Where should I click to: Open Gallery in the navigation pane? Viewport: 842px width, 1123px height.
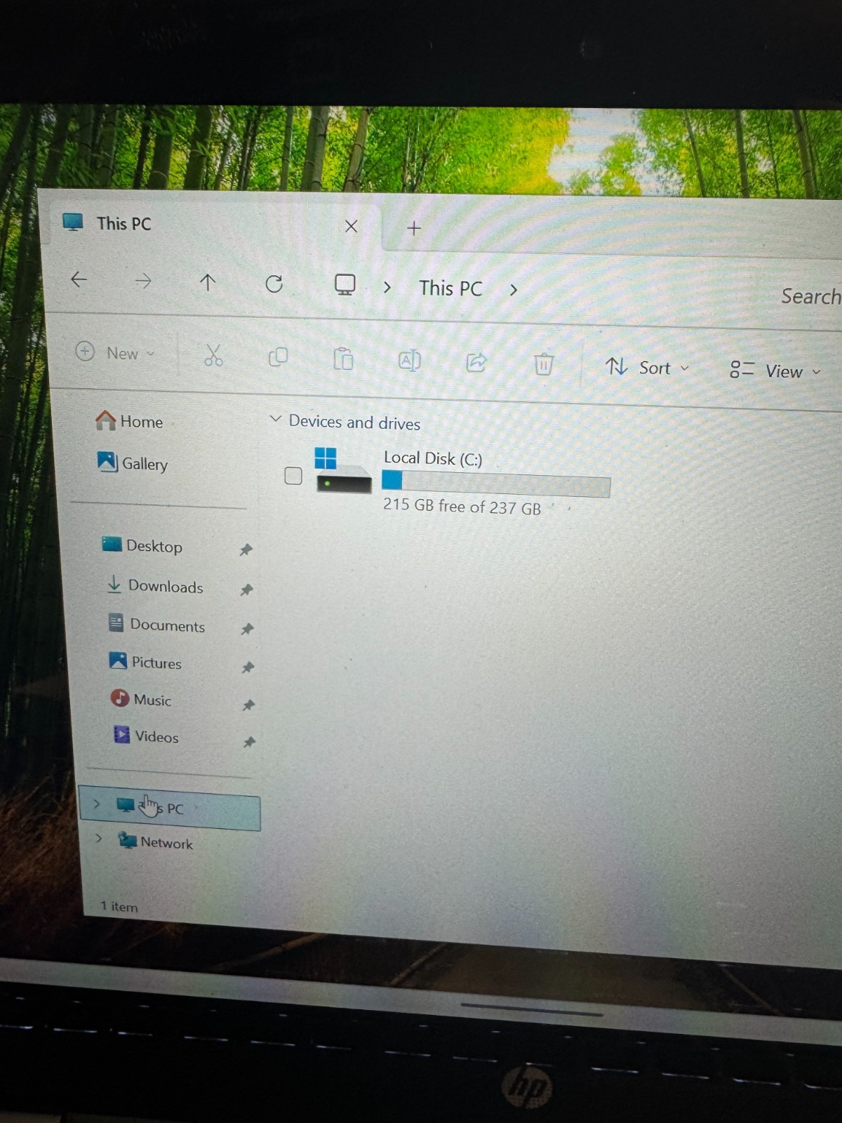[133, 463]
